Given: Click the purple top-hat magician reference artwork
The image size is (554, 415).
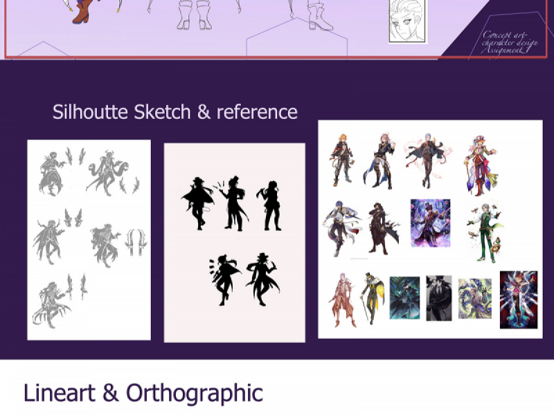Looking at the screenshot, I should pos(430,223).
